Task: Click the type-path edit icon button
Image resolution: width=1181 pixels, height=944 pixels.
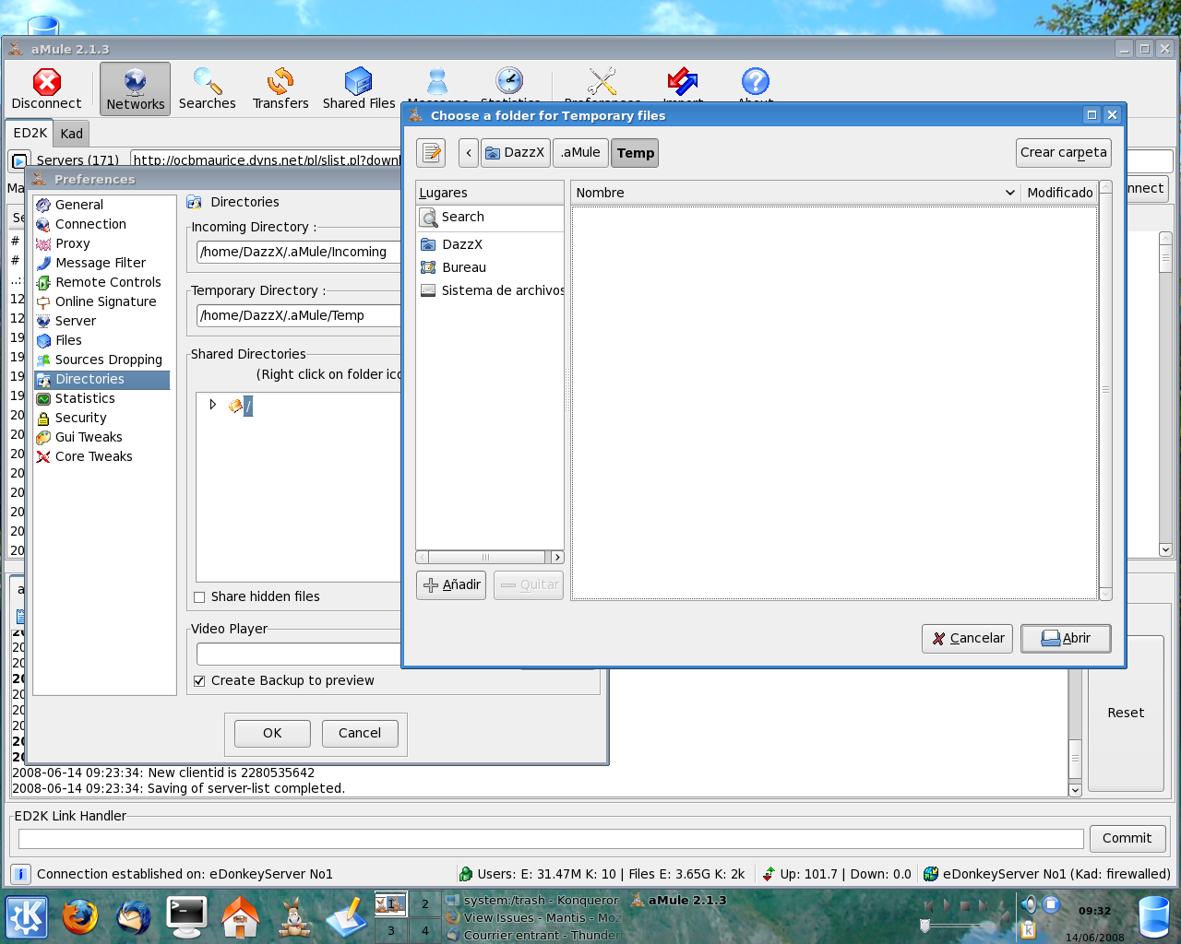Action: pos(431,153)
